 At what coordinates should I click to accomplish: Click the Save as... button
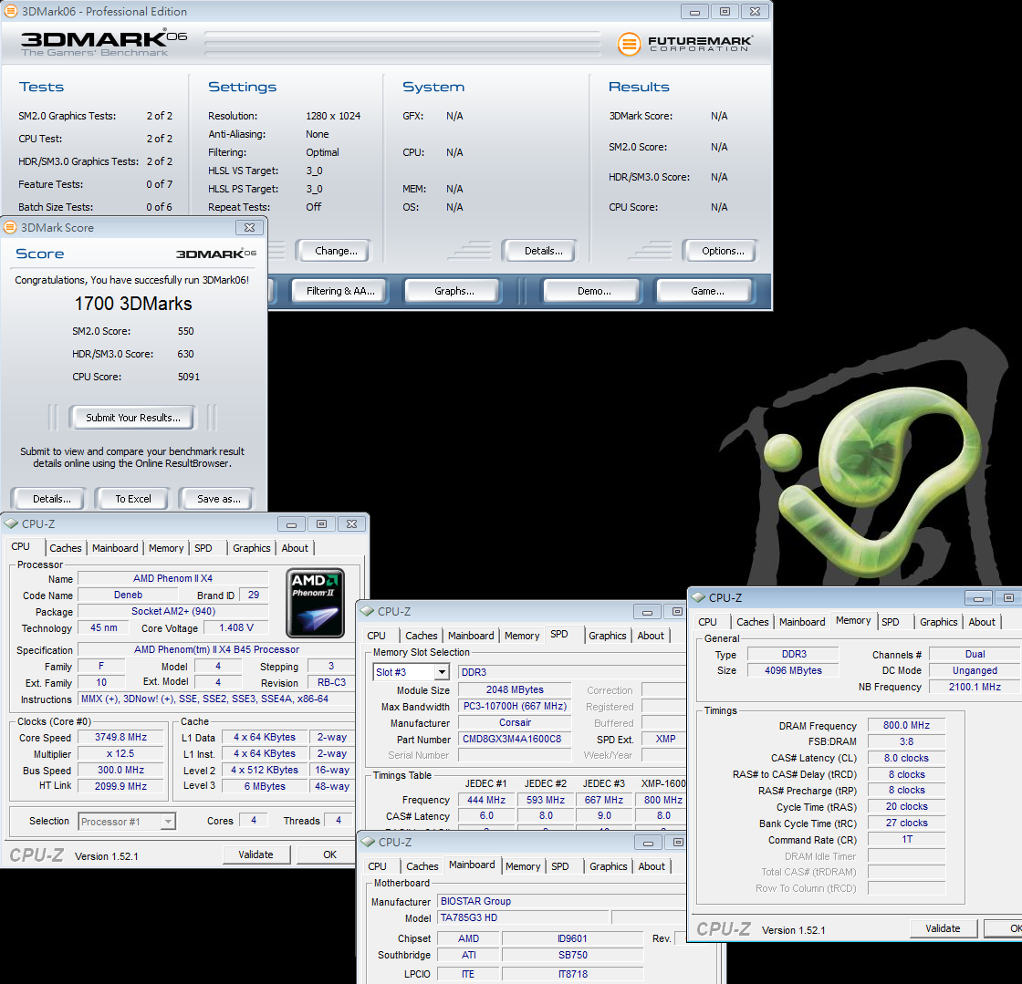pos(218,499)
